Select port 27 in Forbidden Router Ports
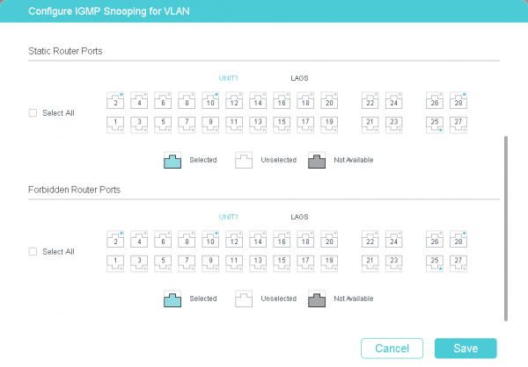Screen dimensions: 528x367 click(458, 263)
